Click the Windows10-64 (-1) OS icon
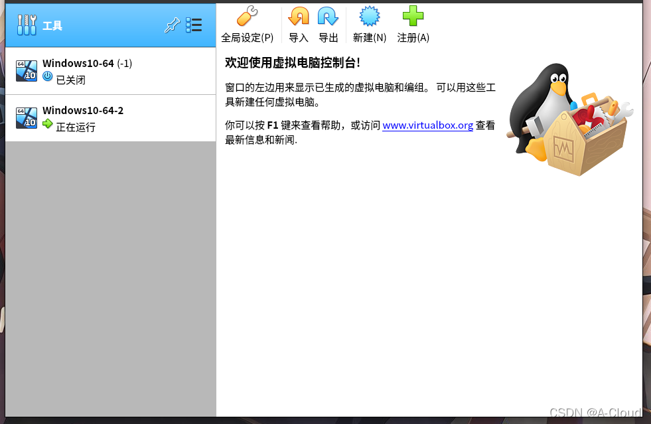The height and width of the screenshot is (424, 651). click(x=27, y=70)
